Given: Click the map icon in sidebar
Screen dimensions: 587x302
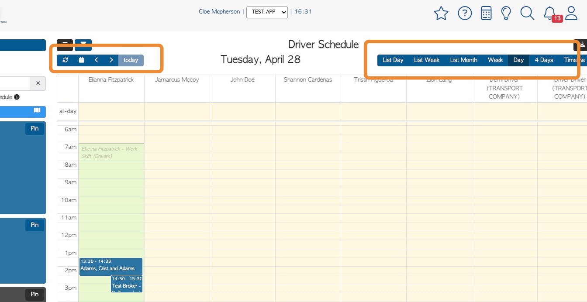Looking at the screenshot, I should point(37,111).
